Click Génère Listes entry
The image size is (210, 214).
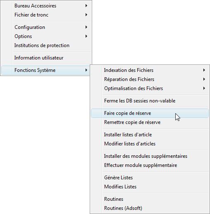pos(150,178)
